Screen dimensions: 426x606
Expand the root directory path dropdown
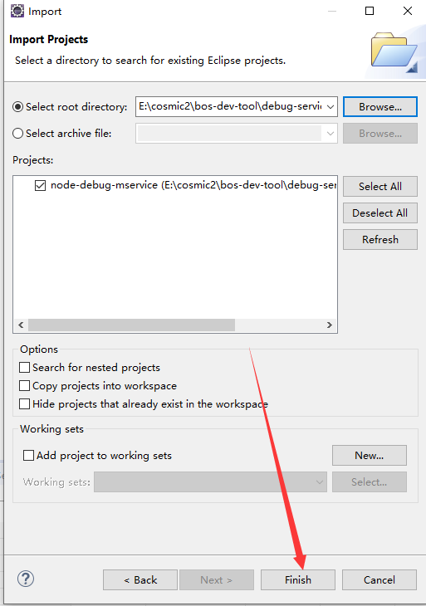(x=331, y=107)
